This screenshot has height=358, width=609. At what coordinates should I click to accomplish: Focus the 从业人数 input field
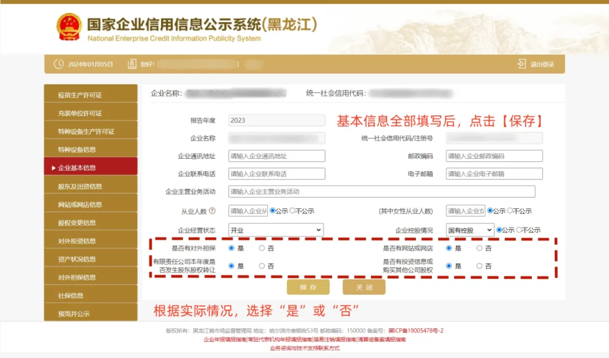[248, 211]
